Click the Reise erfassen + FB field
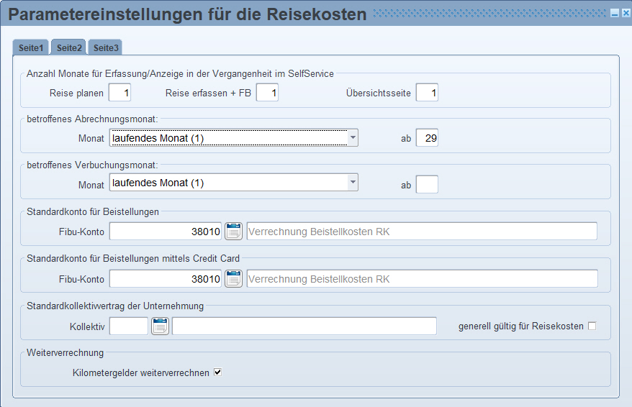 pos(267,93)
